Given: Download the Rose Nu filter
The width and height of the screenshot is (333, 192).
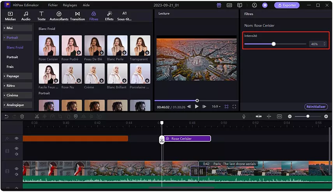Looking at the screenshot, I should coord(79,80).
